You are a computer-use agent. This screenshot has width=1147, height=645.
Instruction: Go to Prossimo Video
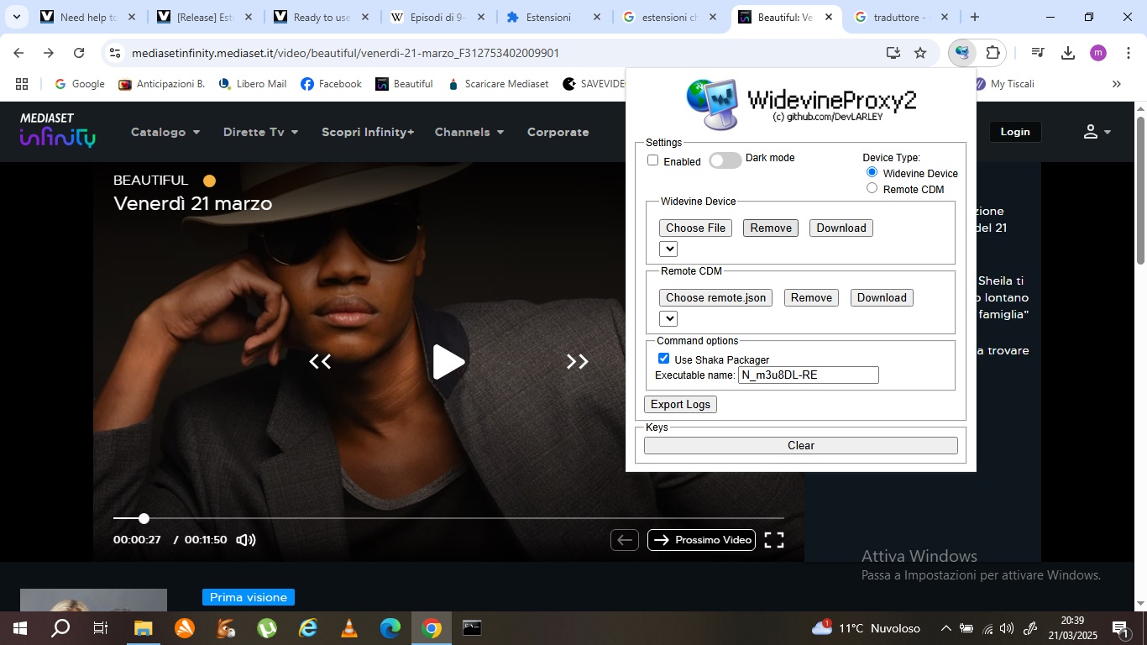pyautogui.click(x=701, y=540)
